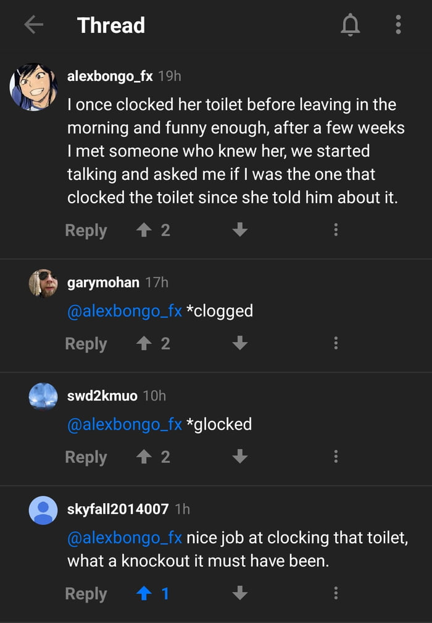
Task: Open the thread overflow menu
Action: point(398,25)
